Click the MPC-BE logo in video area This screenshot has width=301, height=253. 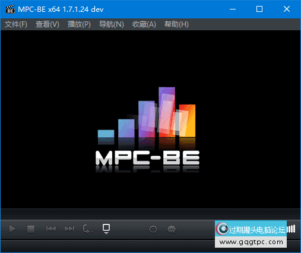point(147,129)
